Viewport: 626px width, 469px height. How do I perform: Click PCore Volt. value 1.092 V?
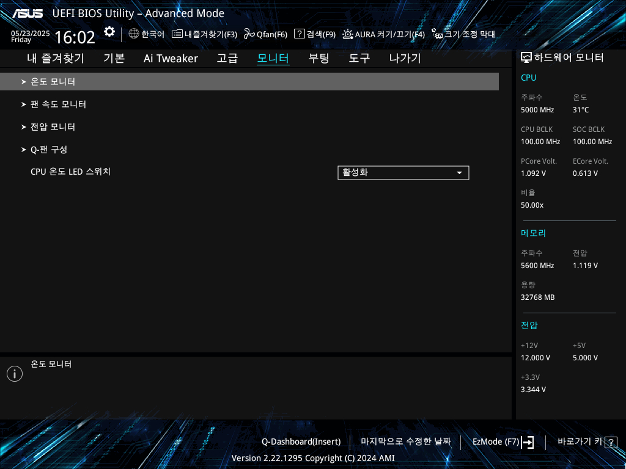point(533,173)
